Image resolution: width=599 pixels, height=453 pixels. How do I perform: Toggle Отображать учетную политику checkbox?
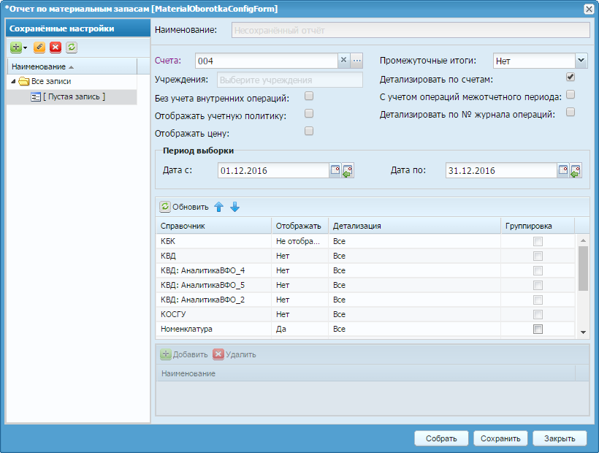click(x=309, y=113)
